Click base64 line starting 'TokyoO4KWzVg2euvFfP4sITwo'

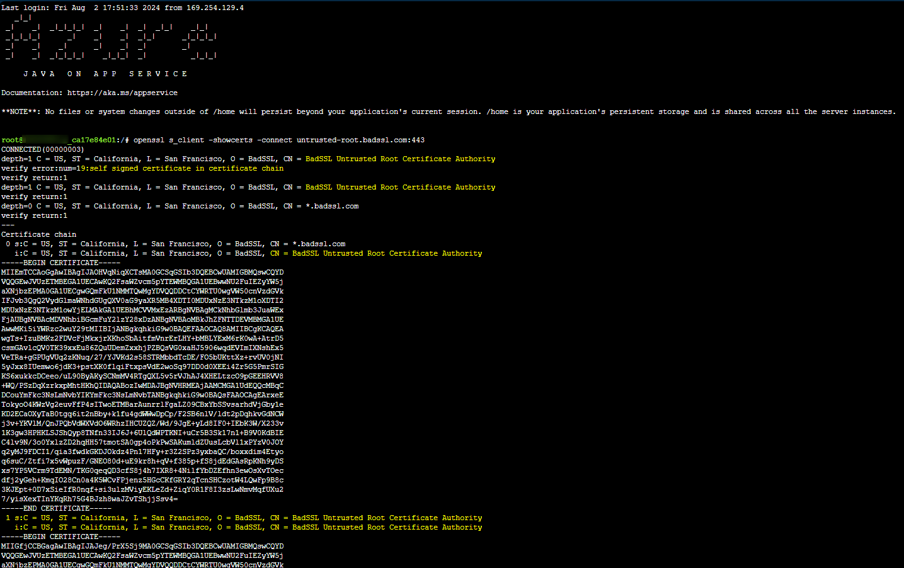click(x=142, y=404)
